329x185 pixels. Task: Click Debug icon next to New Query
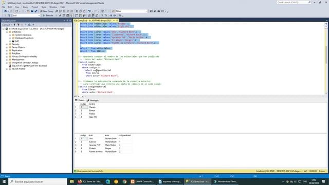pos(57,11)
